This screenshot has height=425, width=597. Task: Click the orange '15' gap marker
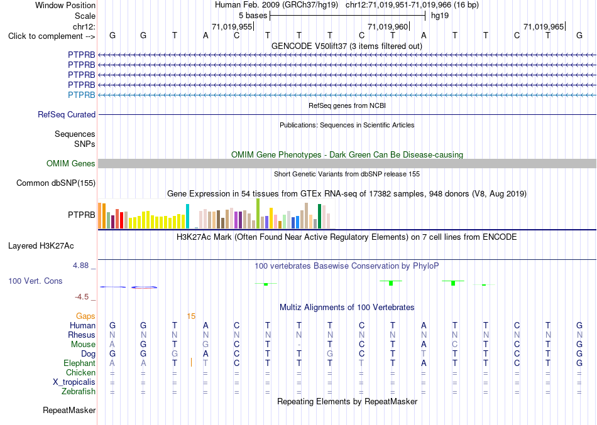(191, 316)
